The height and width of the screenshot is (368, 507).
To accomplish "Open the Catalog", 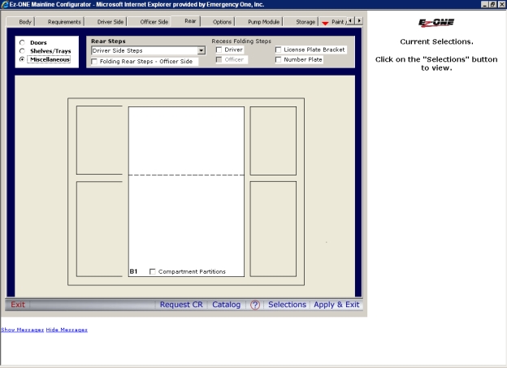I will pyautogui.click(x=227, y=305).
